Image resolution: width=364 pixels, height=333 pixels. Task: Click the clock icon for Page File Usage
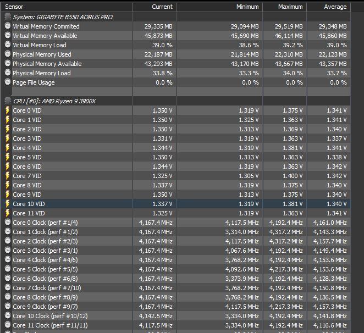[8, 82]
